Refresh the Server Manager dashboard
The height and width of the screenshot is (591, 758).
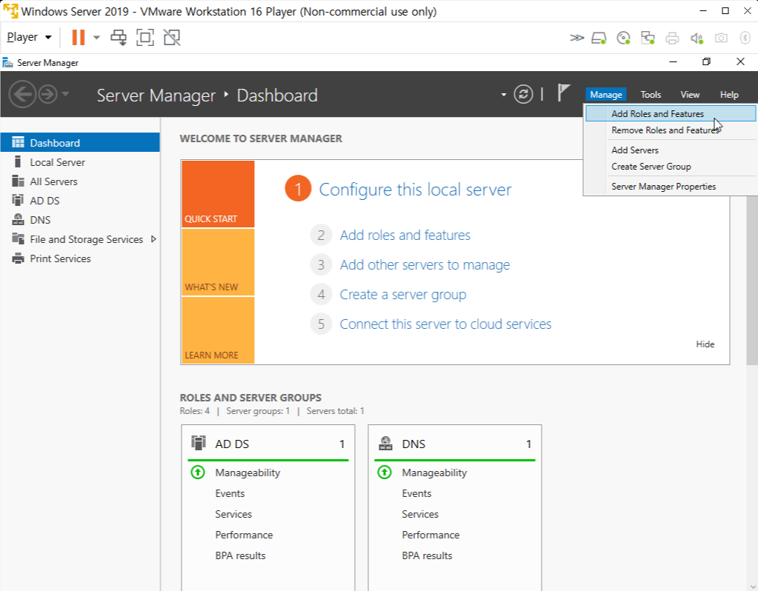tap(523, 94)
